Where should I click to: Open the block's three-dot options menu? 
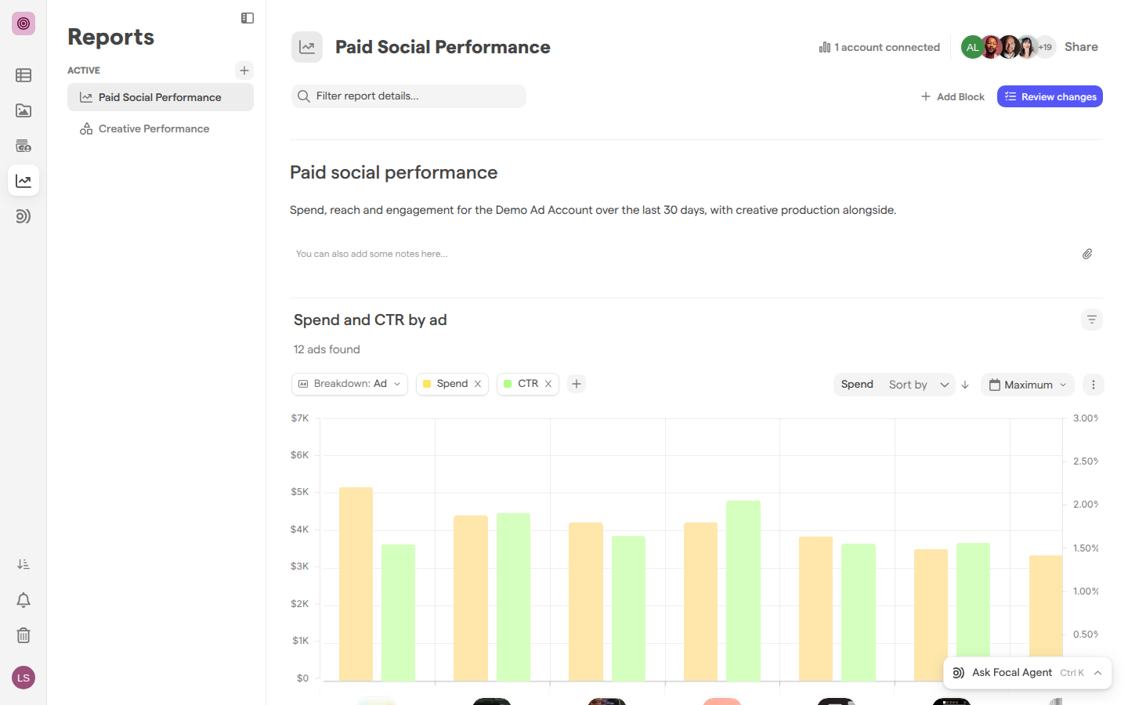point(1094,385)
